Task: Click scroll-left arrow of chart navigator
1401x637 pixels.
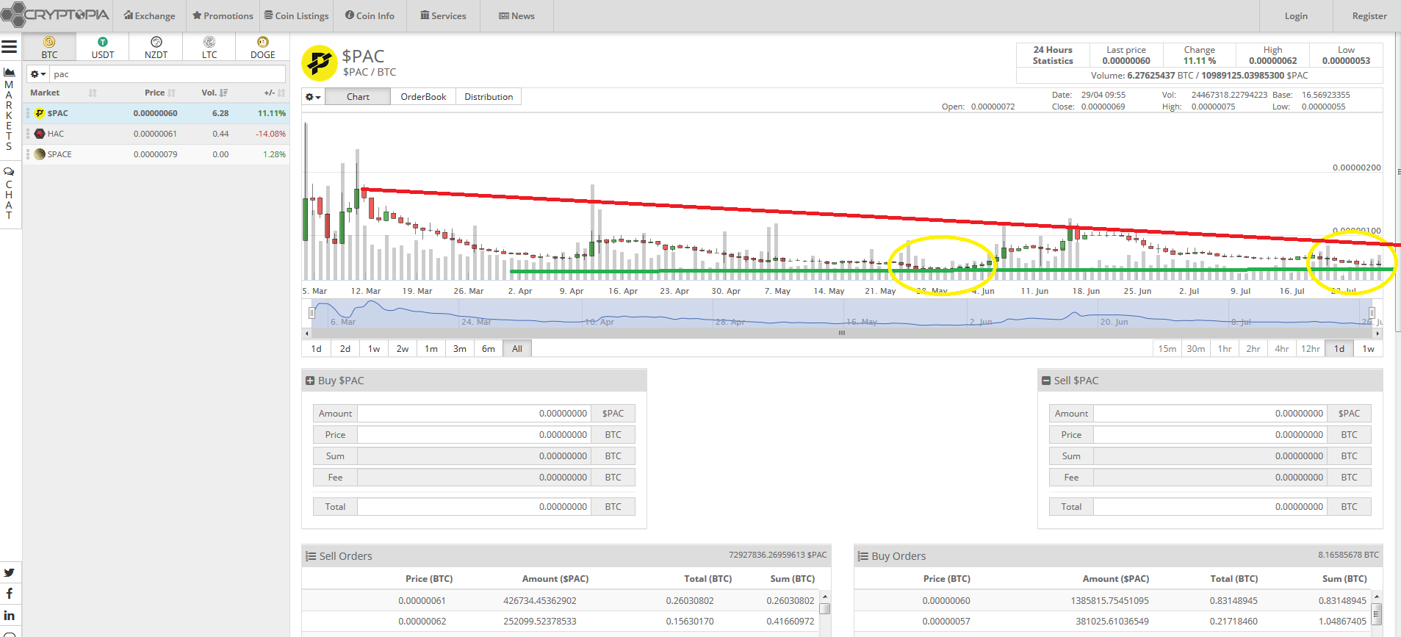Action: pyautogui.click(x=306, y=333)
